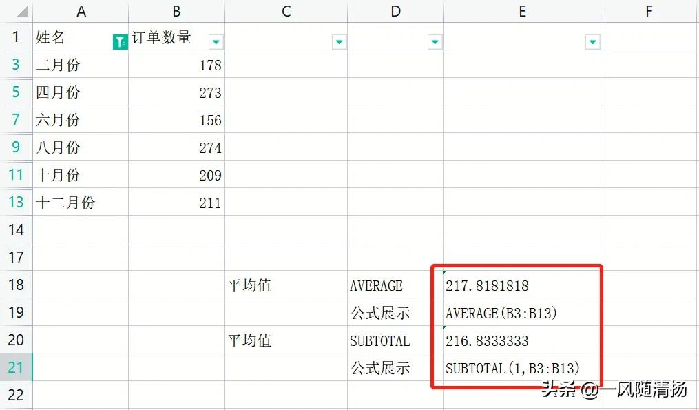The width and height of the screenshot is (699, 410).
Task: Select row 13 header
Action: (x=16, y=203)
